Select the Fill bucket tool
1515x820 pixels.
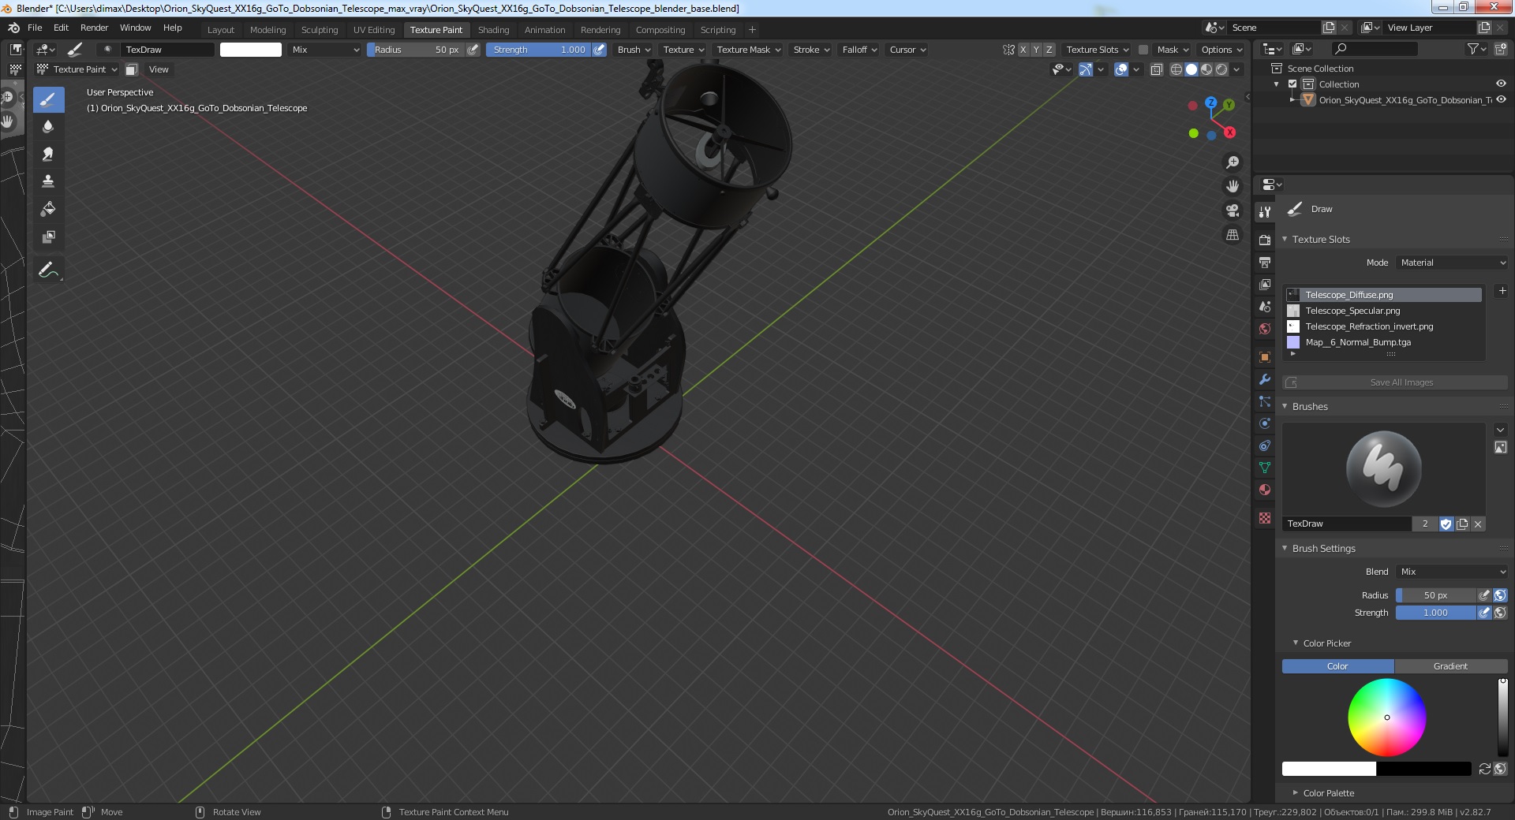(48, 209)
